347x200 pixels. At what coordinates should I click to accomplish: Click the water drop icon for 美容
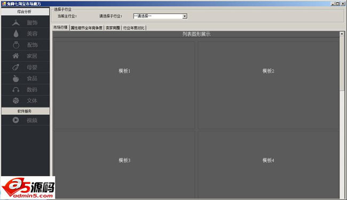16,34
